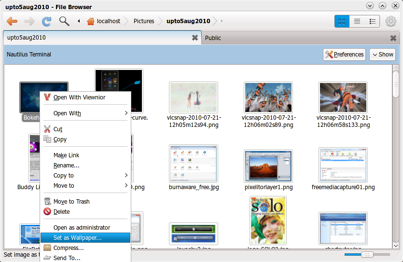This screenshot has width=403, height=262.
Task: Choose Cut from the context menu
Action: pos(85,129)
